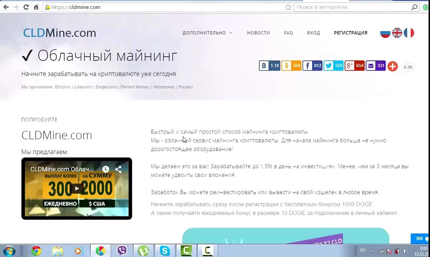The width and height of the screenshot is (430, 257).
Task: Click the 4.3K total shares counter
Action: coord(407,67)
